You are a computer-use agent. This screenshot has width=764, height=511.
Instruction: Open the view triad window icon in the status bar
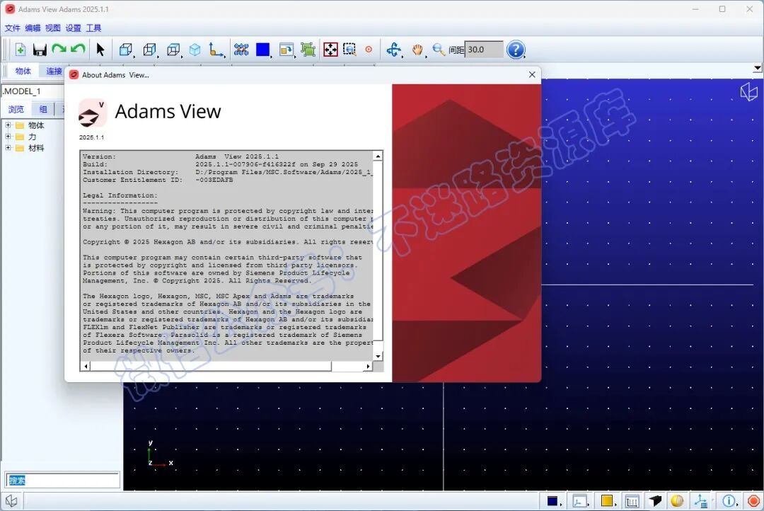(580, 501)
